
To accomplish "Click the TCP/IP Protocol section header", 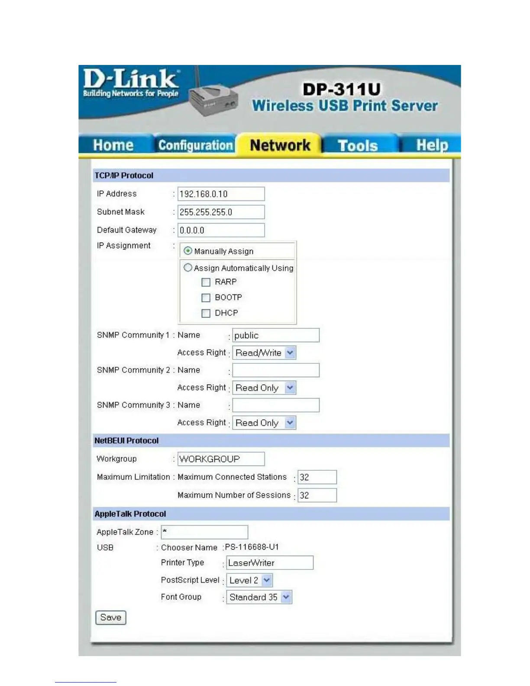I will pyautogui.click(x=271, y=175).
